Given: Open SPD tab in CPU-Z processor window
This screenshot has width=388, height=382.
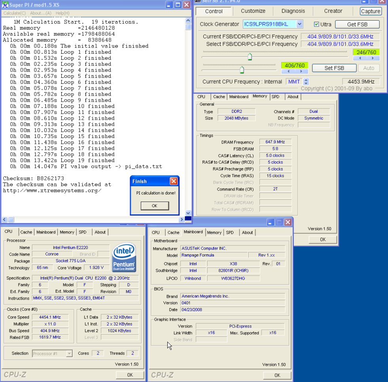Looking at the screenshot, I should tap(82, 232).
